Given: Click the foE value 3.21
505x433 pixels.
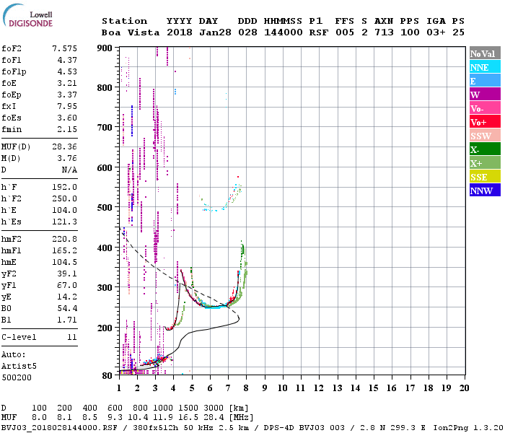Looking at the screenshot, I should coord(67,84).
